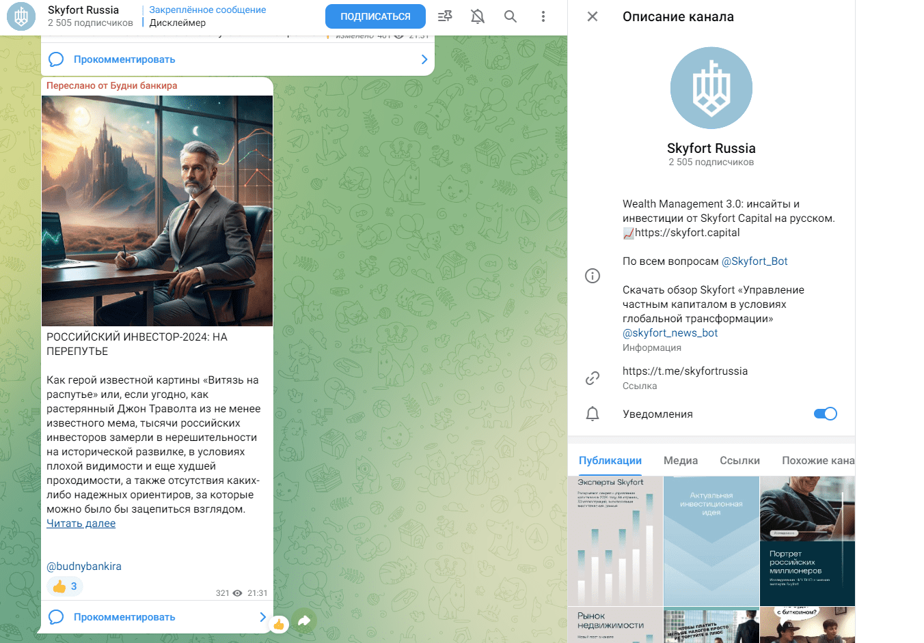This screenshot has height=643, width=924.
Task: Expand comments chevron on the top post
Action: pyautogui.click(x=424, y=59)
